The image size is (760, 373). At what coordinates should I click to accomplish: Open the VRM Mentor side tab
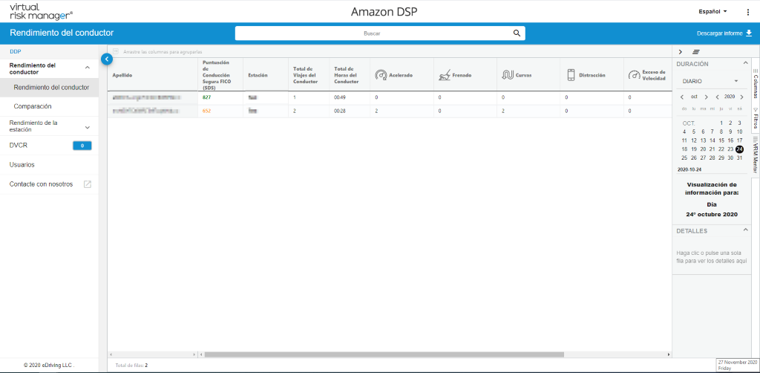point(756,155)
